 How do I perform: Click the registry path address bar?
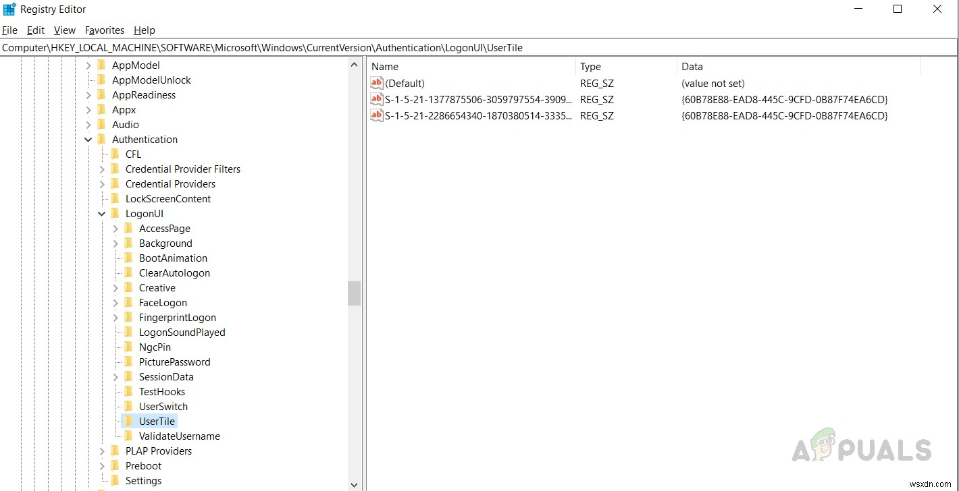click(479, 48)
